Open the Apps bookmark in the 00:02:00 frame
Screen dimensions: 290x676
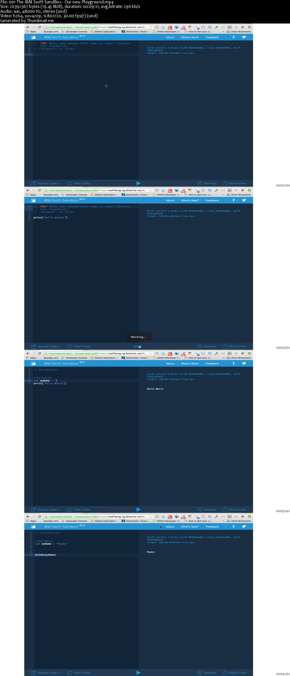(31, 32)
